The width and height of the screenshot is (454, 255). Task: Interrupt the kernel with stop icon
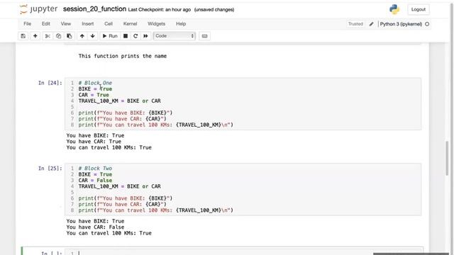click(x=126, y=36)
